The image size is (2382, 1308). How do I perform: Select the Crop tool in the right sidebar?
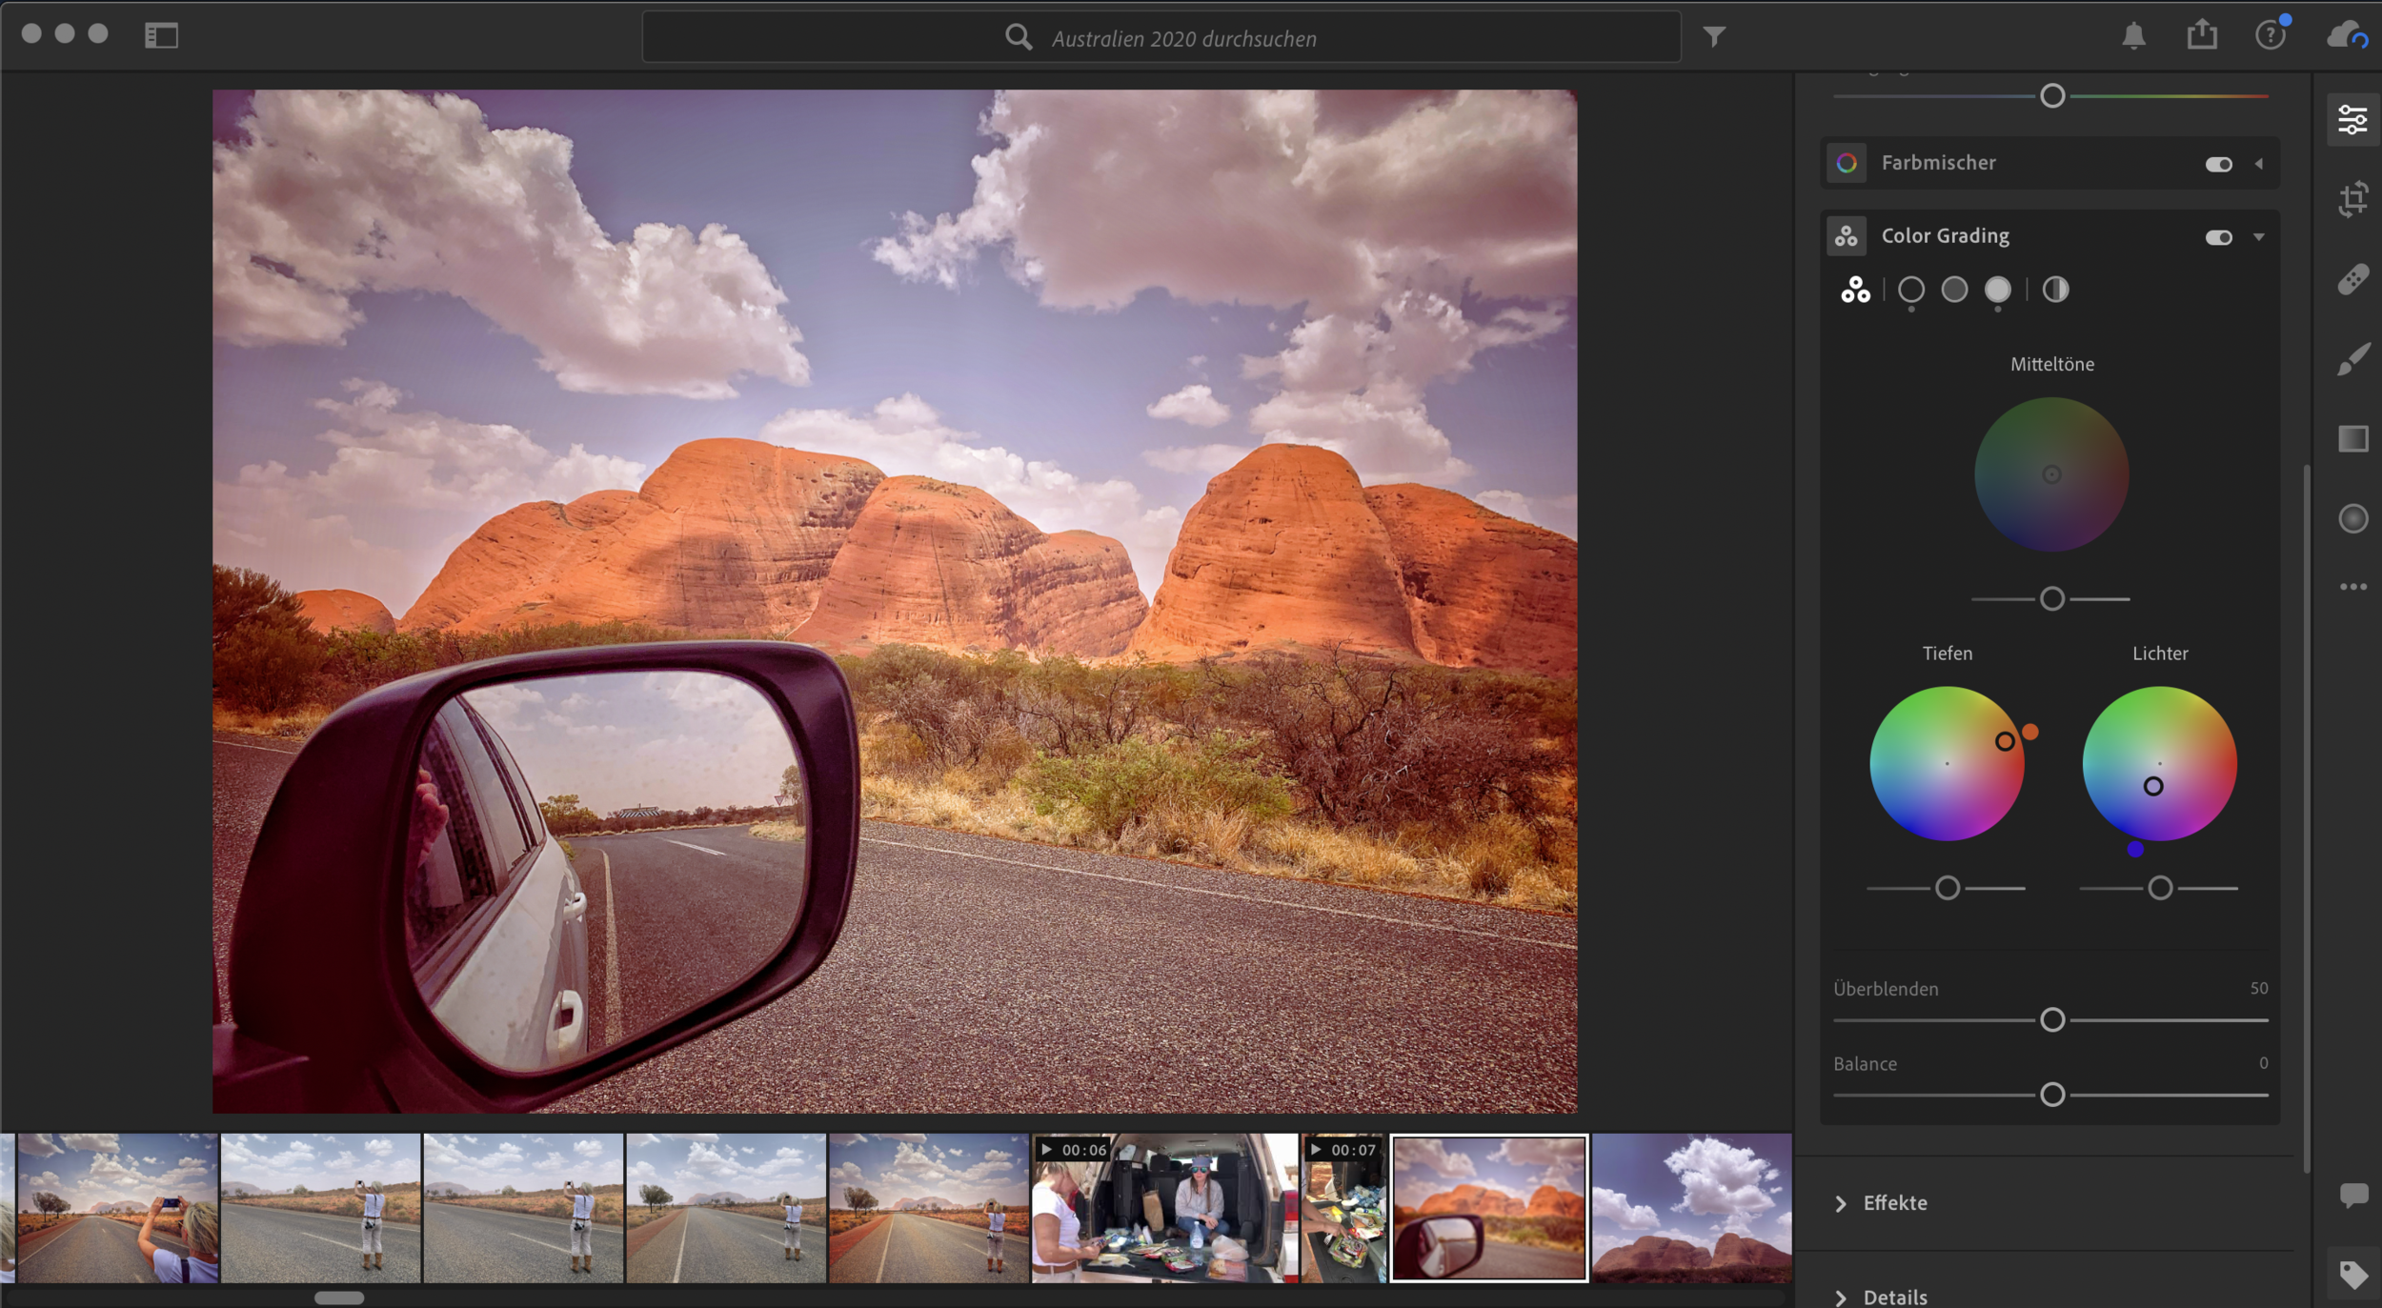(2353, 198)
